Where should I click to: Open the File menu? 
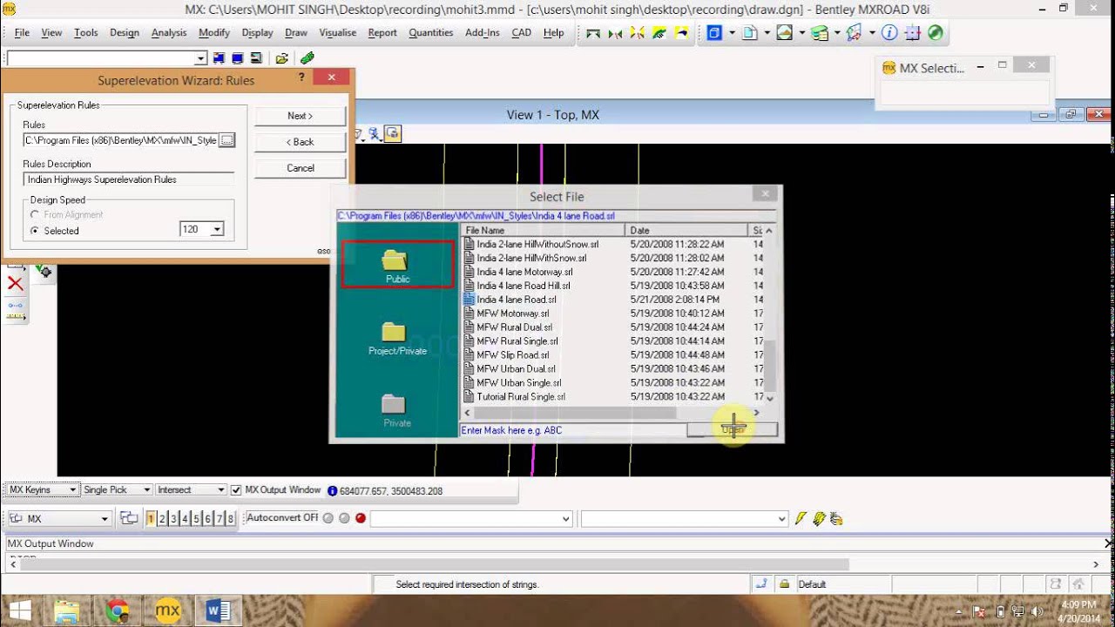pyautogui.click(x=22, y=33)
